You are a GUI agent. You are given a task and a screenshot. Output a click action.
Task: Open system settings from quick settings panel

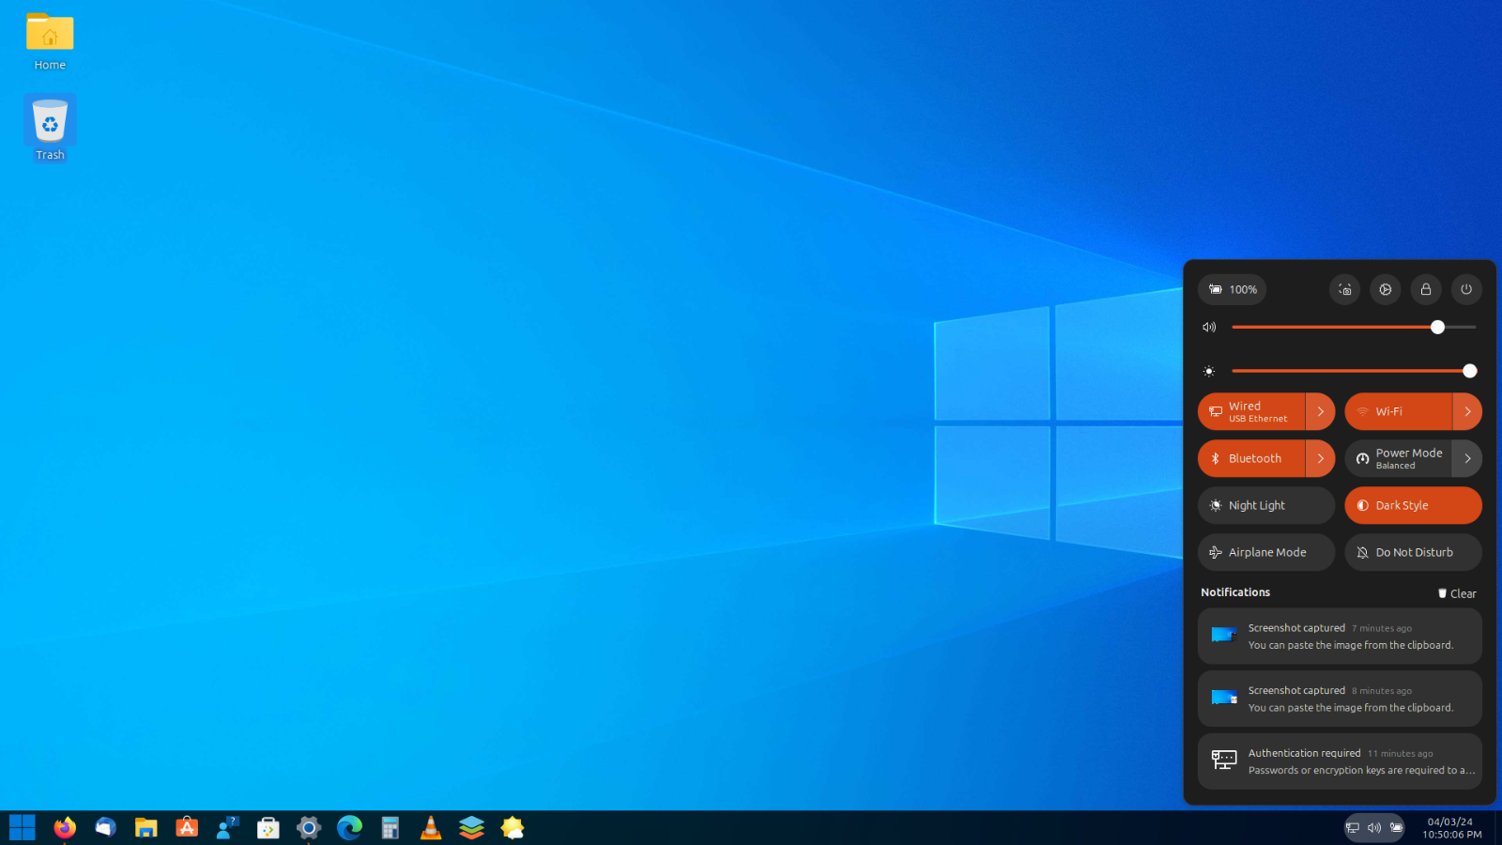tap(1386, 289)
